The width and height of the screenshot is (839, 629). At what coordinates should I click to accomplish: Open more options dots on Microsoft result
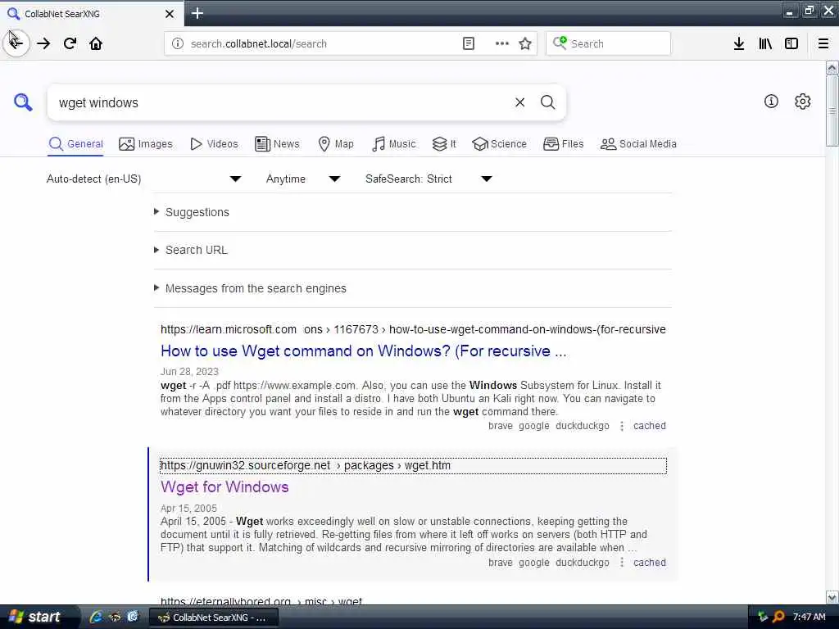[x=622, y=426]
